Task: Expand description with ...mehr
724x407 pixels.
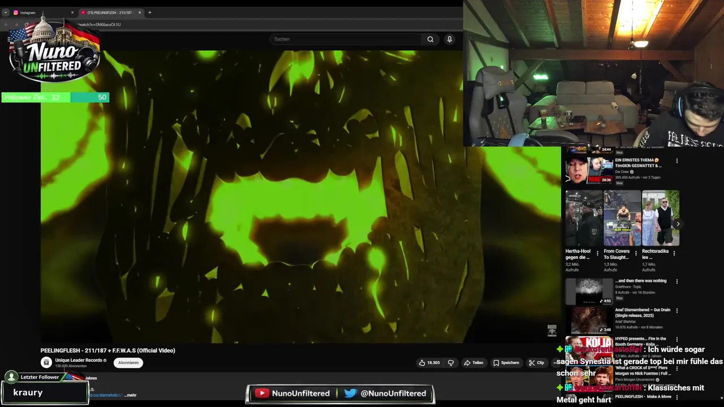Action: click(130, 395)
